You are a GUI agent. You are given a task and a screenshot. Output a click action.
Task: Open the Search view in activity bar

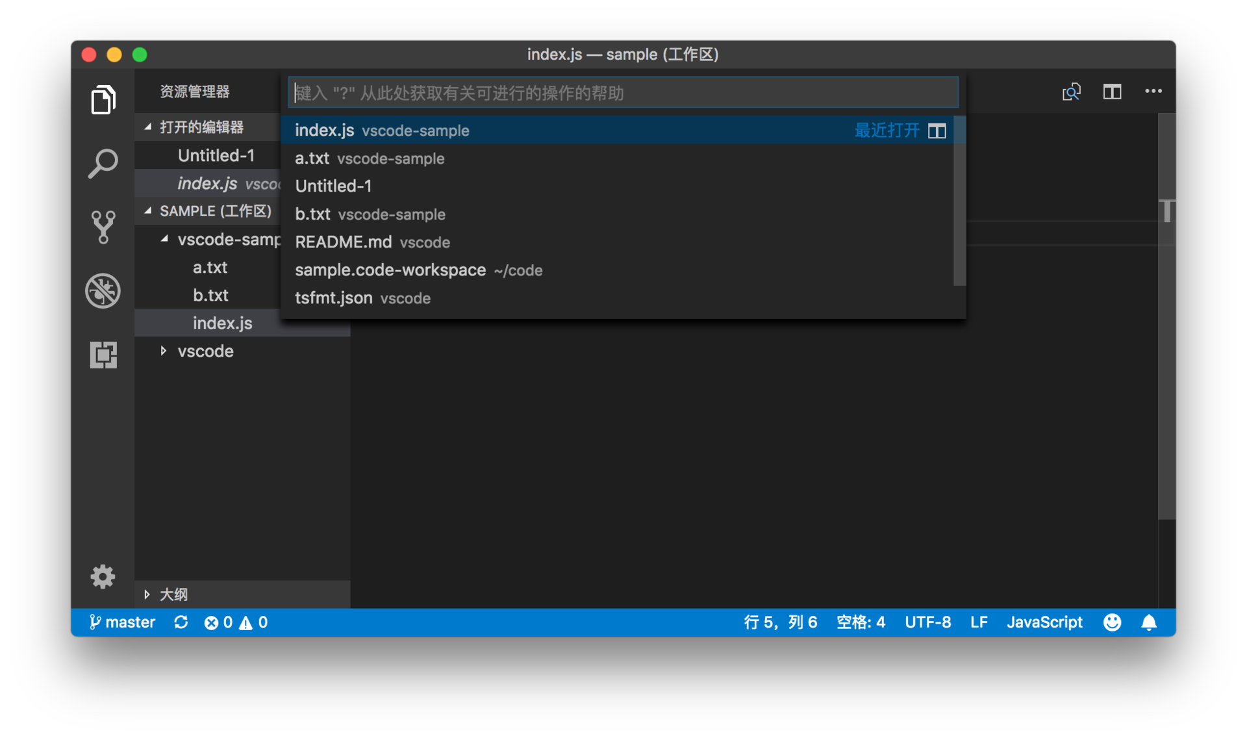[x=103, y=163]
